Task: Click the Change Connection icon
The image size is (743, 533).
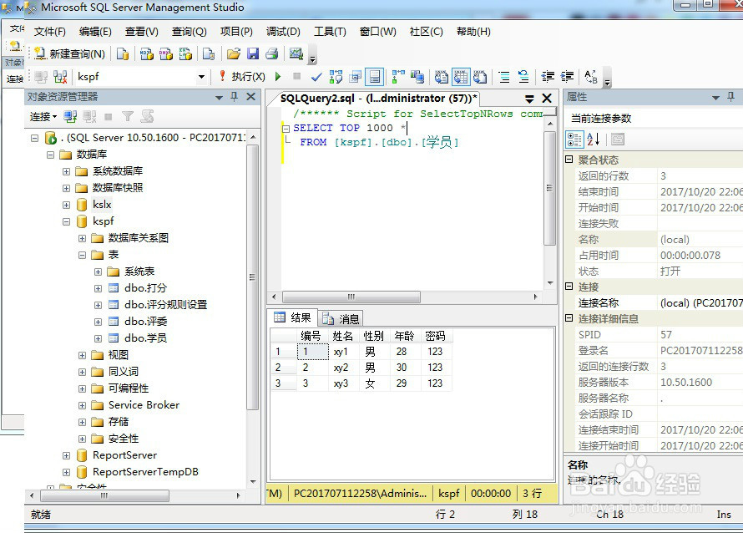Action: (60, 77)
